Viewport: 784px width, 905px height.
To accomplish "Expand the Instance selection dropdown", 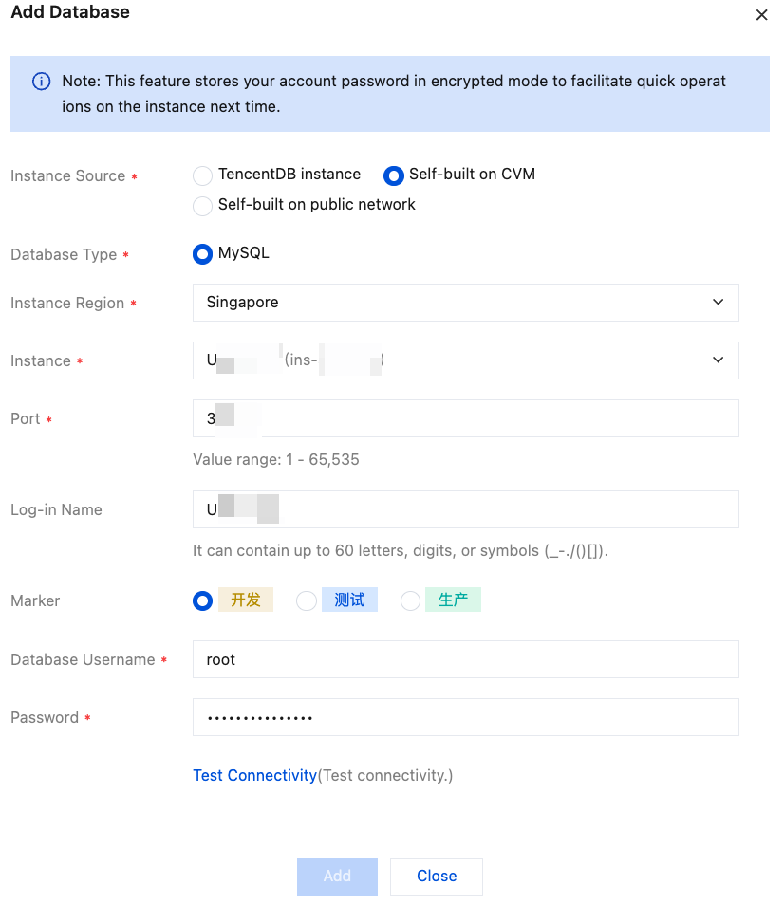I will click(465, 360).
